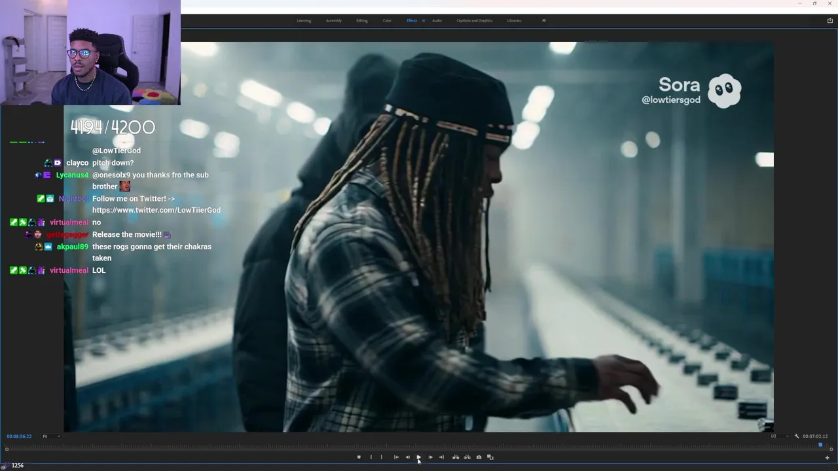The width and height of the screenshot is (838, 471).
Task: Click the program monitor video preview
Action: 419,237
